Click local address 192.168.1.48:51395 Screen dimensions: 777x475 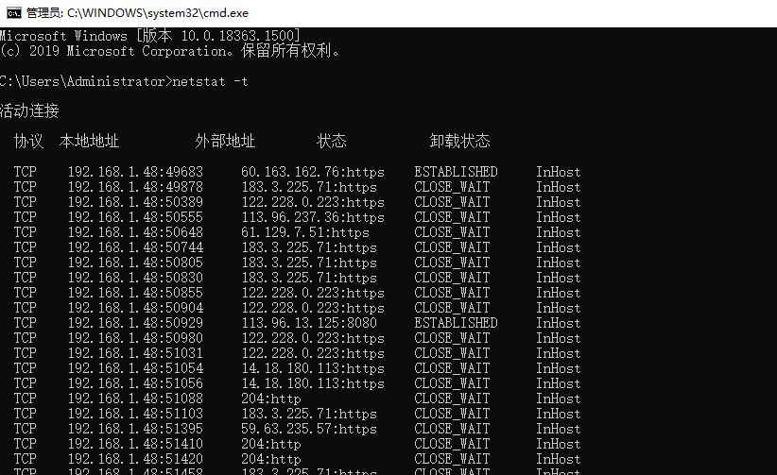[x=135, y=429]
